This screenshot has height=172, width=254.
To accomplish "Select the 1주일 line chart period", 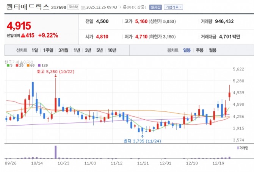I will [48, 50].
